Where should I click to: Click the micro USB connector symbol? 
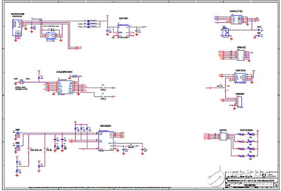(x=17, y=28)
